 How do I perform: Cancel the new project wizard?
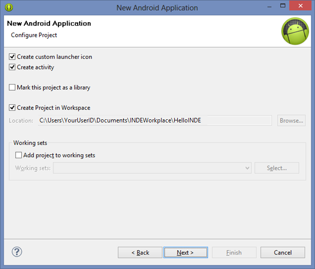coord(283,252)
